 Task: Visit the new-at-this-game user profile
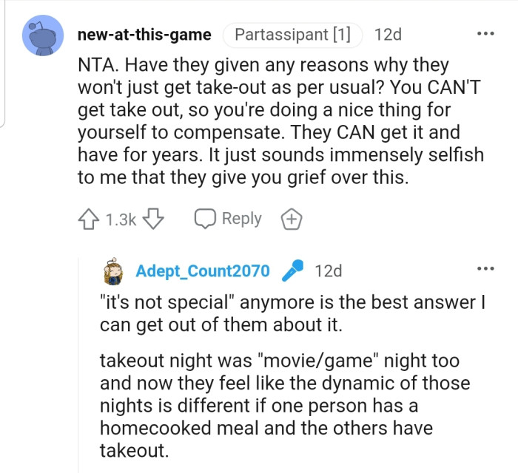point(144,35)
